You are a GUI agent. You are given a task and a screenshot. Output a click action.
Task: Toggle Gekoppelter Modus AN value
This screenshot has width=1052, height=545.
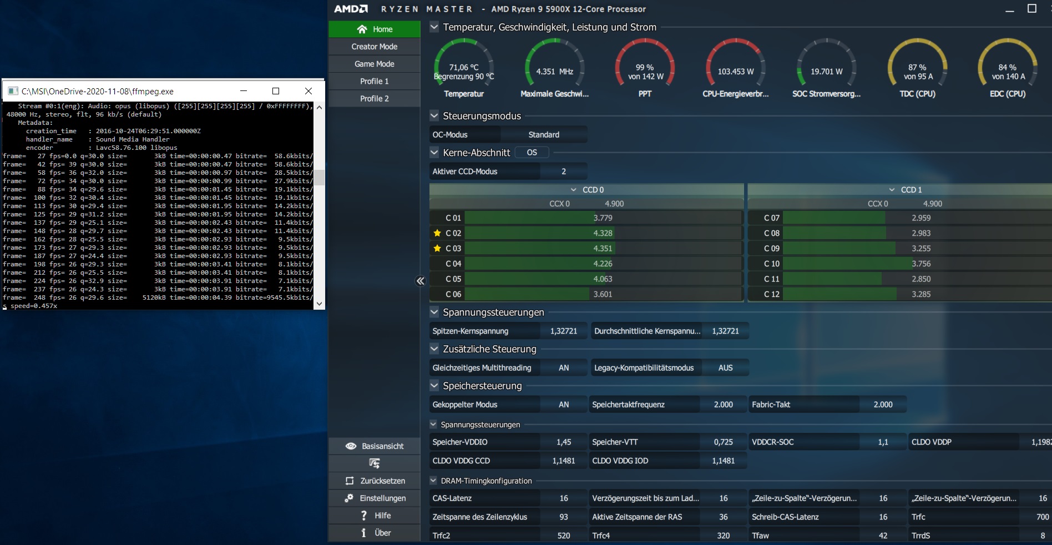[x=564, y=405]
